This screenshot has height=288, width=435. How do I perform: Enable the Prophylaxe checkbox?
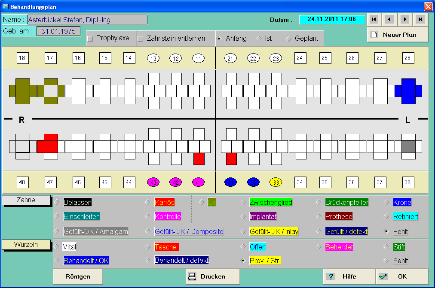click(x=90, y=39)
